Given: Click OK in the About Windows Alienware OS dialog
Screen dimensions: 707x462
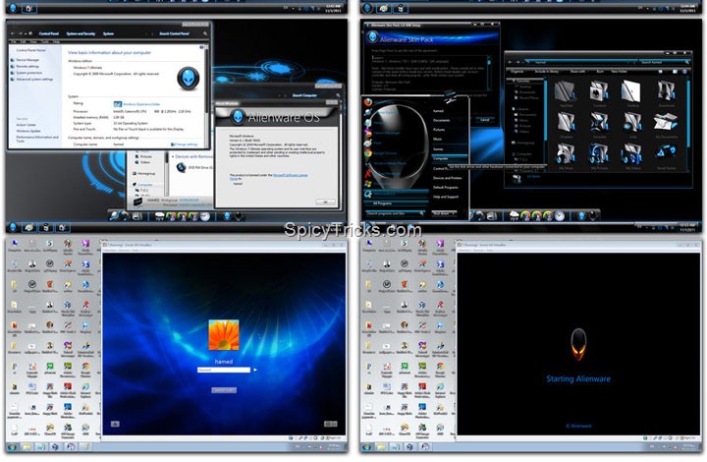Looking at the screenshot, I should (x=325, y=202).
